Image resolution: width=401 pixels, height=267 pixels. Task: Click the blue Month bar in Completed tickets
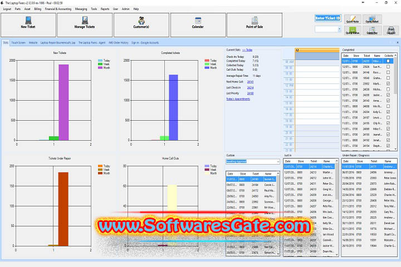(x=173, y=107)
